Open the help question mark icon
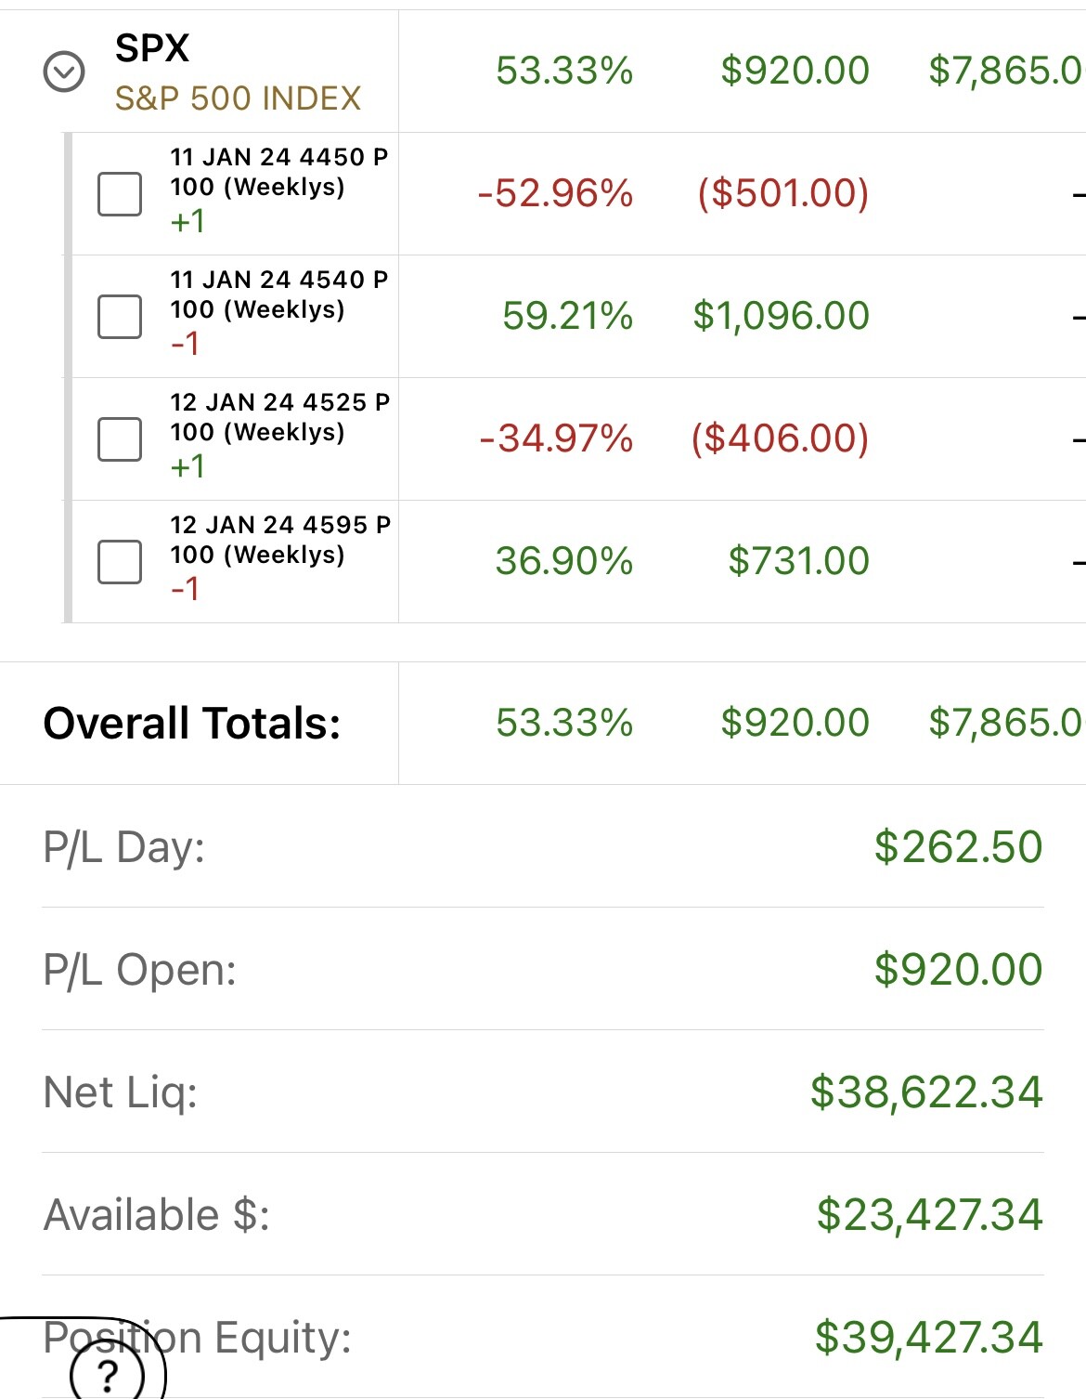 108,1373
